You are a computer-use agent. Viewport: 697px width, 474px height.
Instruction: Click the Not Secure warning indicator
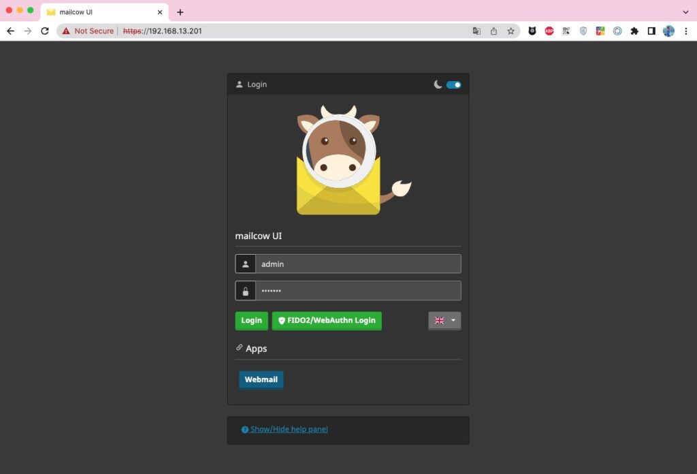[88, 31]
